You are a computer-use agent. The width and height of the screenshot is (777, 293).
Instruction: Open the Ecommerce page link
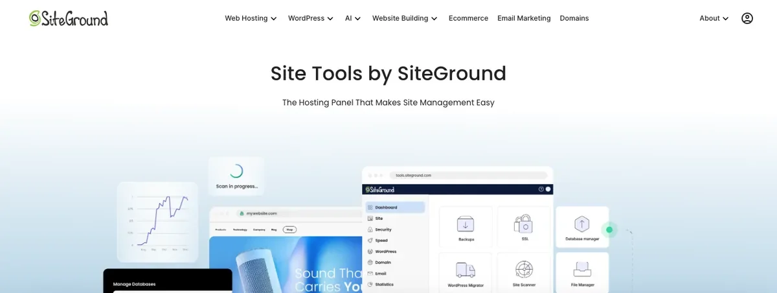pos(468,18)
